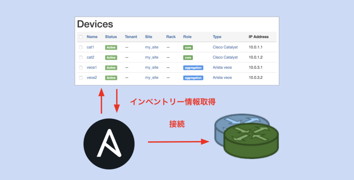Viewport: 354px width, 180px height.
Task: Check the checkbox for veos2 row
Action: (81, 78)
